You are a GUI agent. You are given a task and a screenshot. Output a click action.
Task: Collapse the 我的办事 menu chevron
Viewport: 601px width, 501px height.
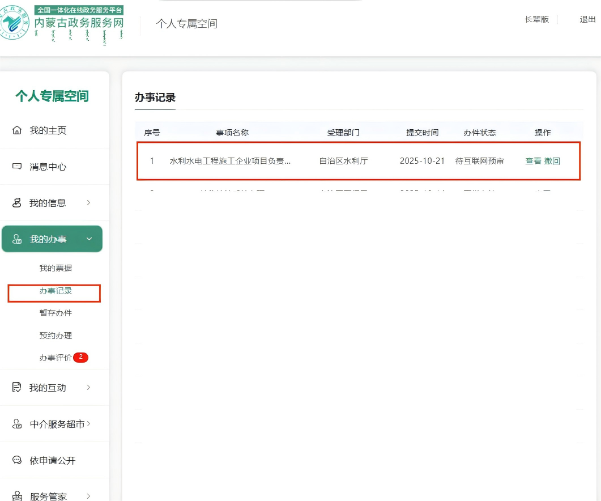coord(89,239)
